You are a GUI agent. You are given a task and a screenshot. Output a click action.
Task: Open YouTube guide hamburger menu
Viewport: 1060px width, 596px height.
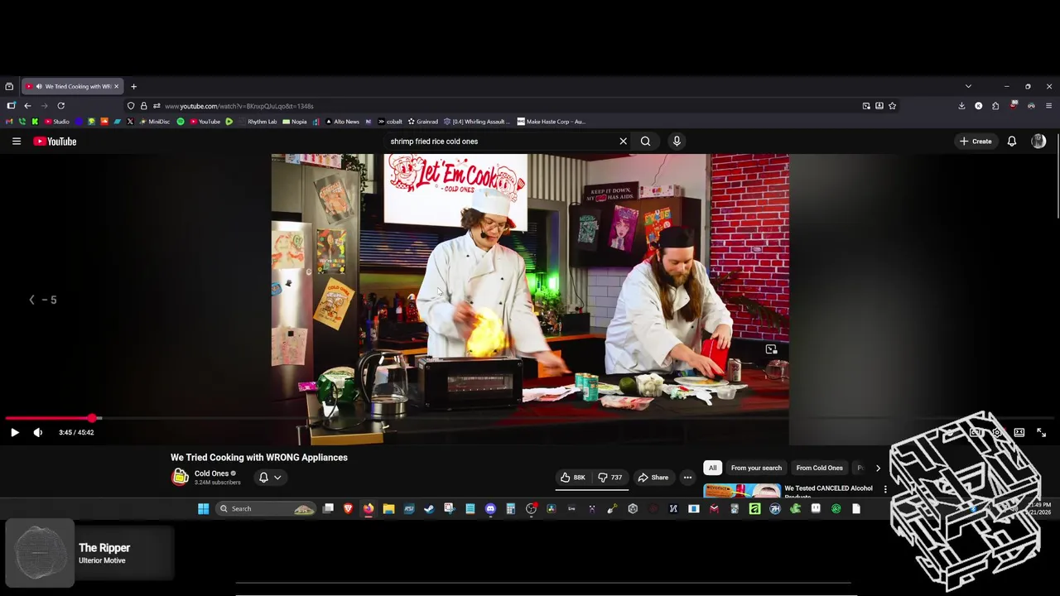16,142
